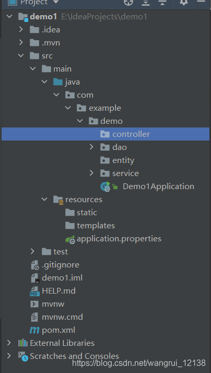Image resolution: width=211 pixels, height=373 pixels.
Task: Click the External Libraries bars icon
Action: click(23, 343)
